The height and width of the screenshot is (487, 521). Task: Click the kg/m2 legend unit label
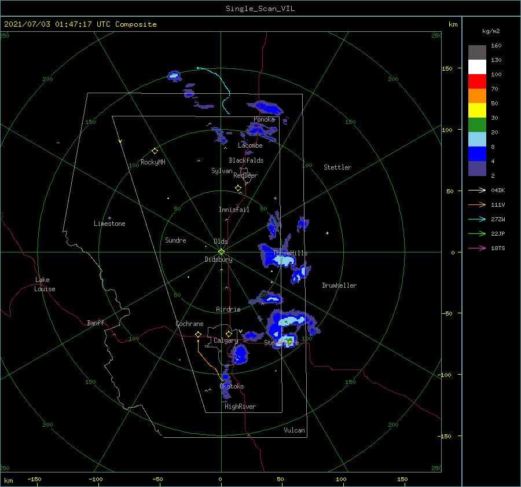tap(491, 31)
